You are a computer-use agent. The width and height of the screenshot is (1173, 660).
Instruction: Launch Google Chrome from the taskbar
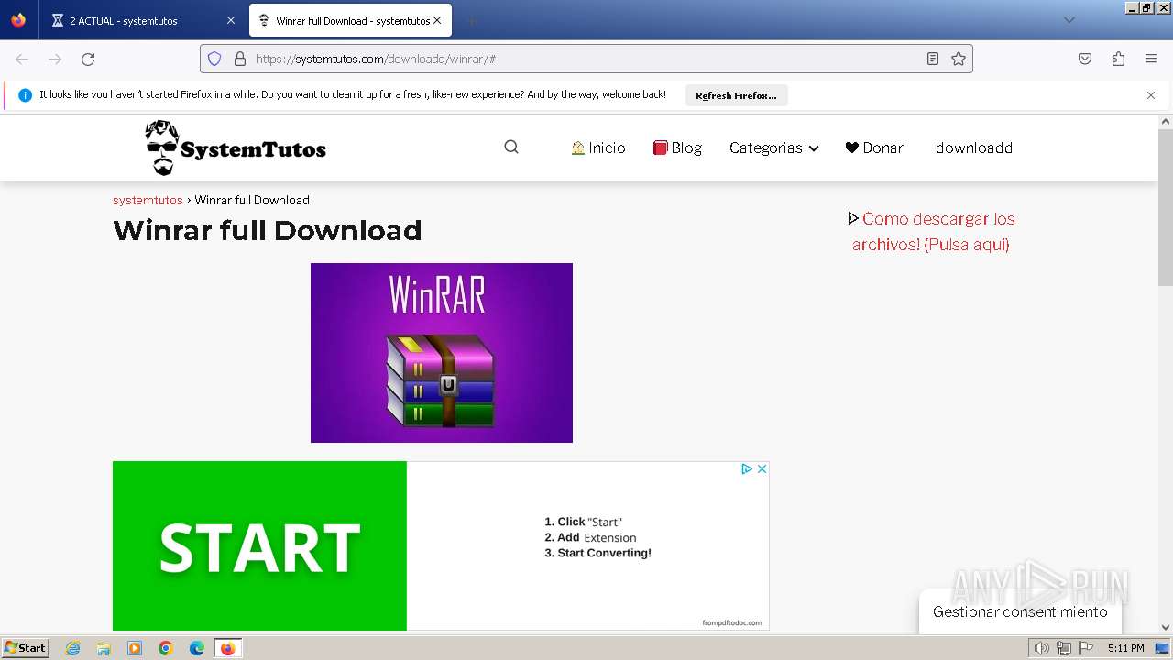pyautogui.click(x=166, y=648)
